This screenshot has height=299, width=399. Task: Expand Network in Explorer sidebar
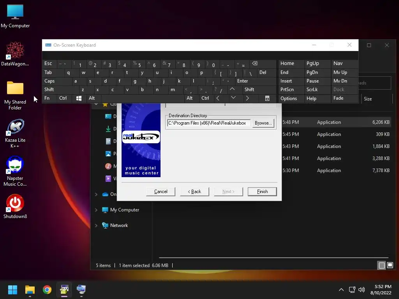96,225
